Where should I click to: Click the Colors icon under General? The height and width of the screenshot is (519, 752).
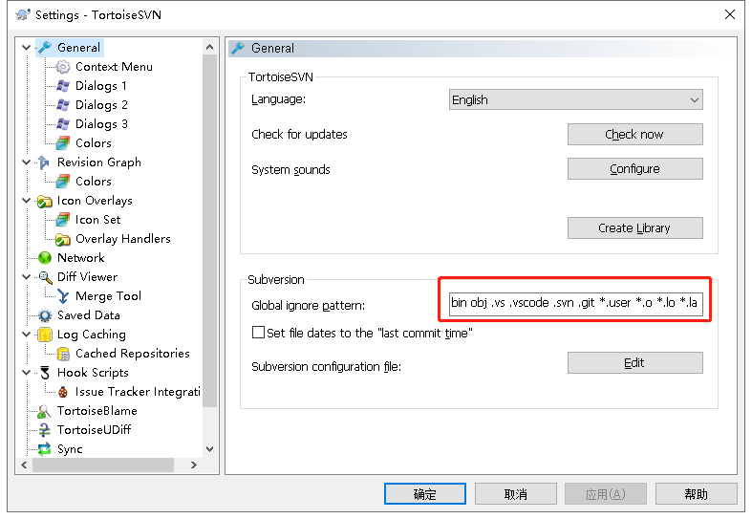point(63,143)
